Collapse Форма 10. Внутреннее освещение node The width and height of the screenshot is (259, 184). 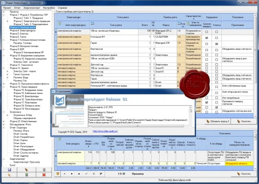(3, 56)
